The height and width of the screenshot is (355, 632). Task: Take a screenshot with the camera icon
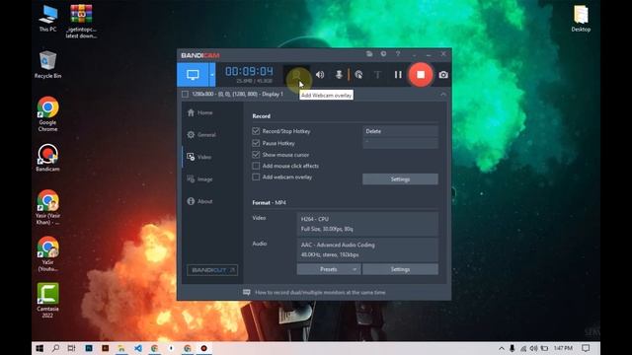point(443,75)
